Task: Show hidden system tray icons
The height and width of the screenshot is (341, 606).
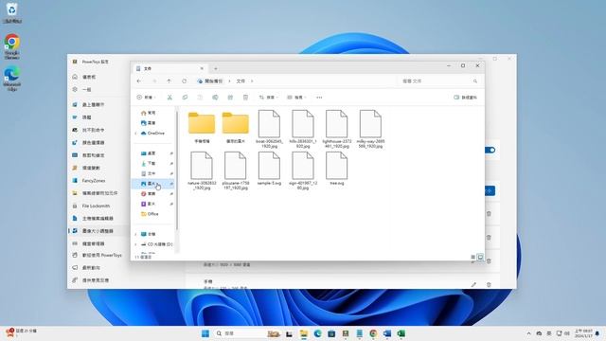Action: (x=528, y=333)
